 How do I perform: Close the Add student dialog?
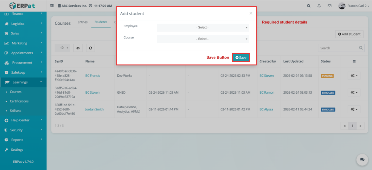(251, 13)
